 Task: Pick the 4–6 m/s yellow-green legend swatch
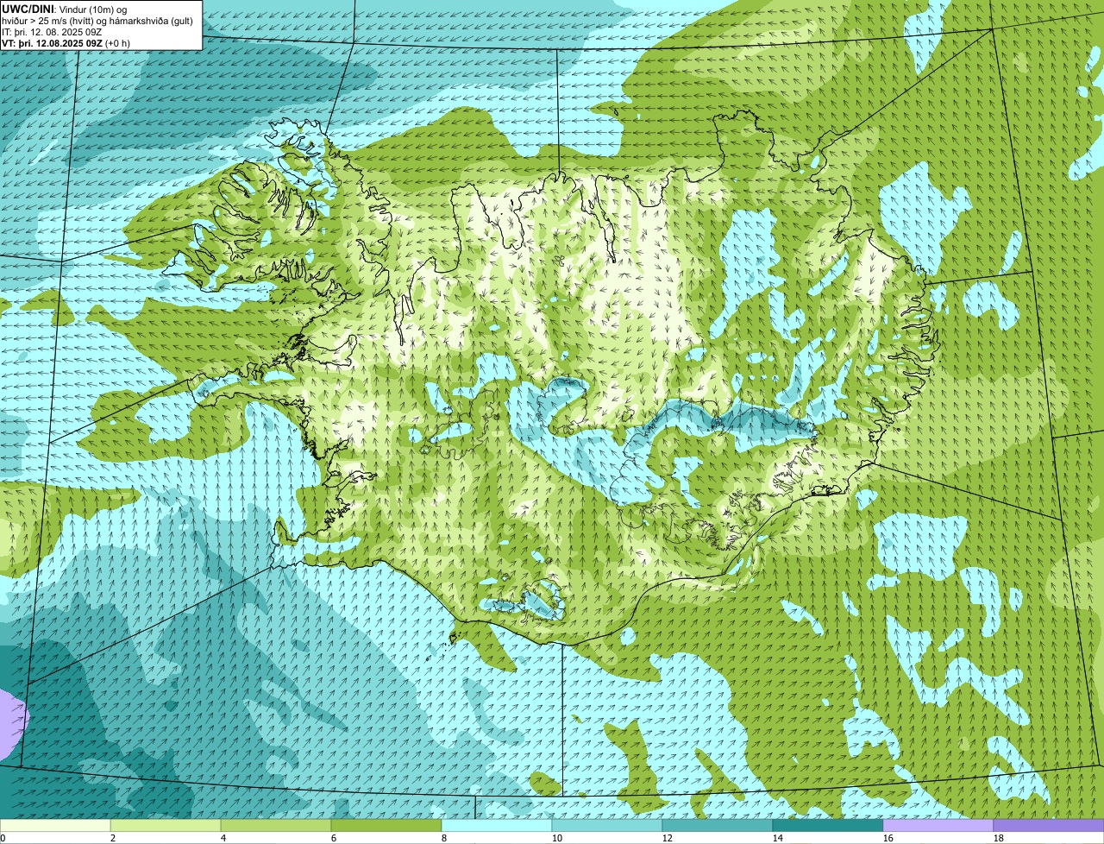click(x=276, y=826)
